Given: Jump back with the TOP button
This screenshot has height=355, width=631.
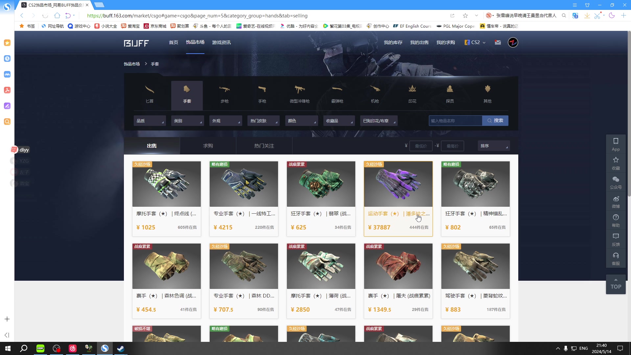Looking at the screenshot, I should click(616, 284).
